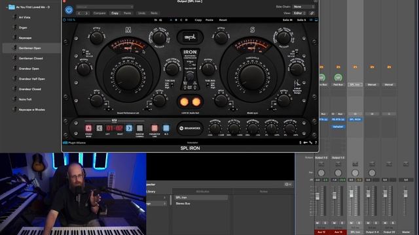Screen dimensions: 419x235
Task: Click the link icon next to View
Action: (x=312, y=13)
